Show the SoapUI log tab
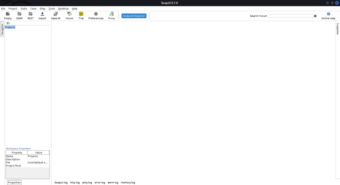This screenshot has height=185, width=340. tap(61, 183)
